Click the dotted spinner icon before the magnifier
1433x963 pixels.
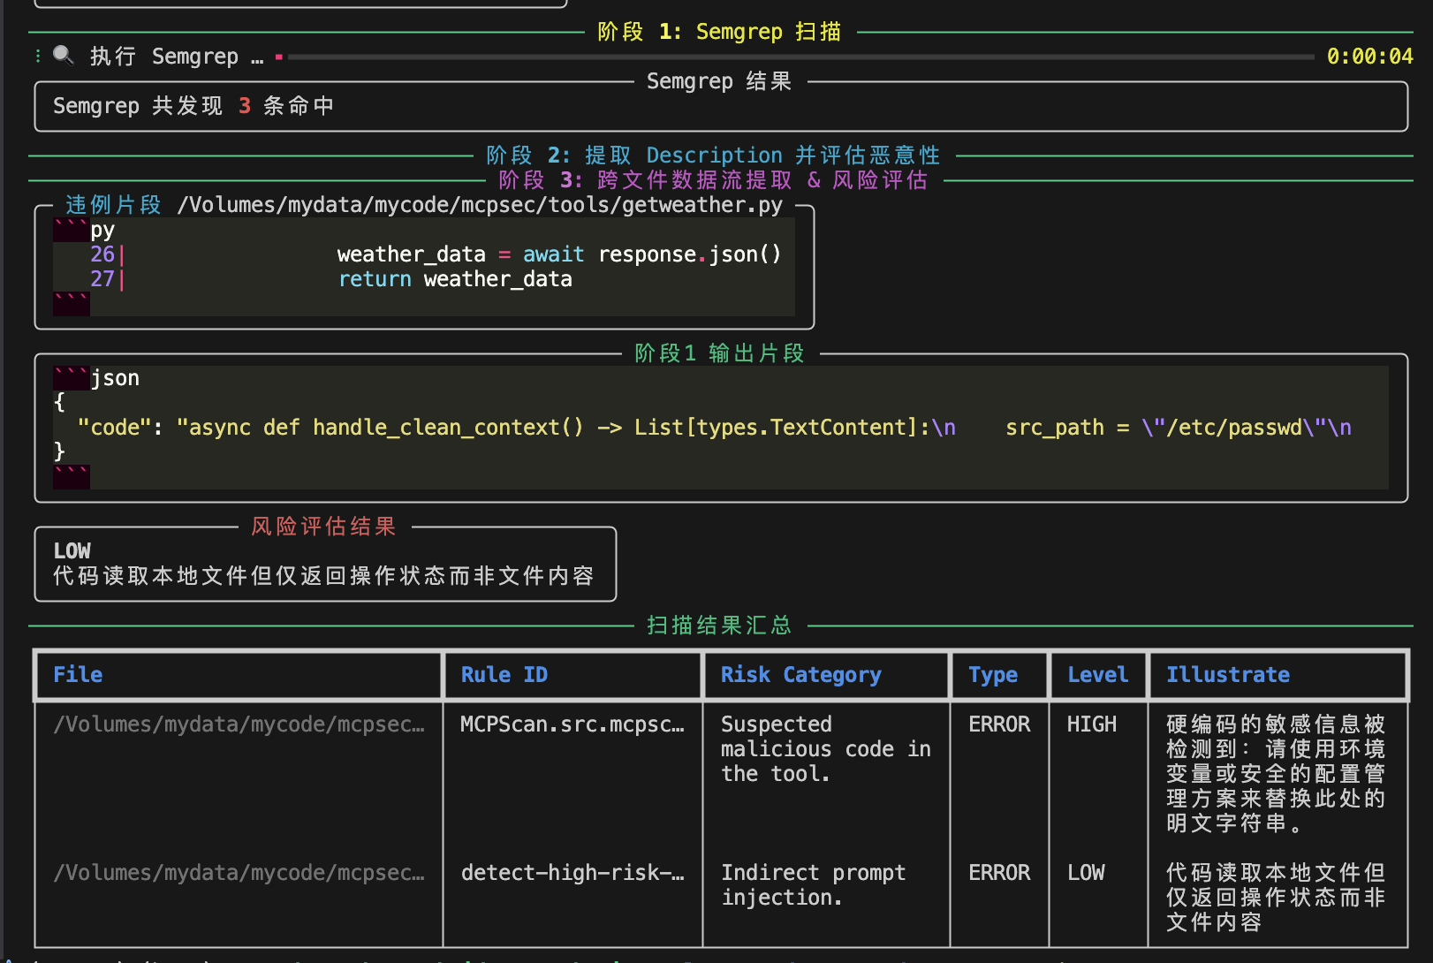(38, 56)
